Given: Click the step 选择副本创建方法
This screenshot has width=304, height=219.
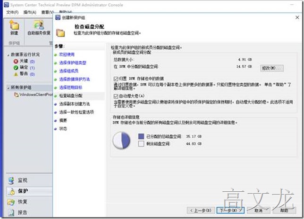Looking at the screenshot, I should (75, 104).
